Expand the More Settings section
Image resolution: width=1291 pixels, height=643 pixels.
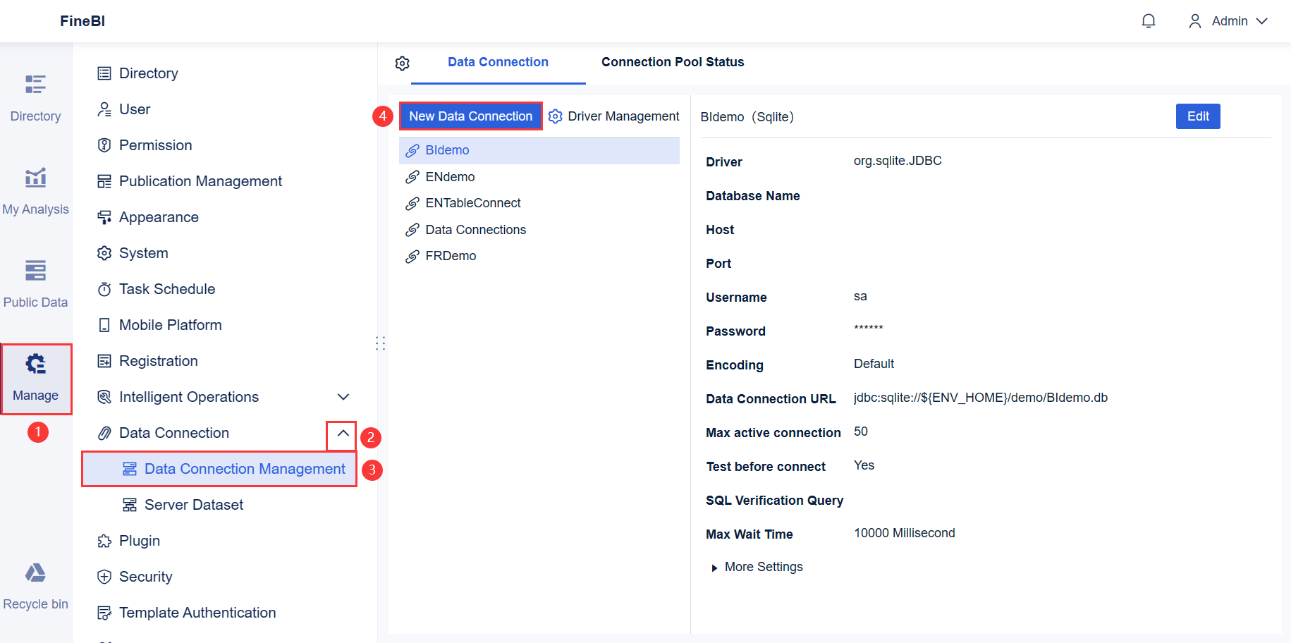coord(763,566)
